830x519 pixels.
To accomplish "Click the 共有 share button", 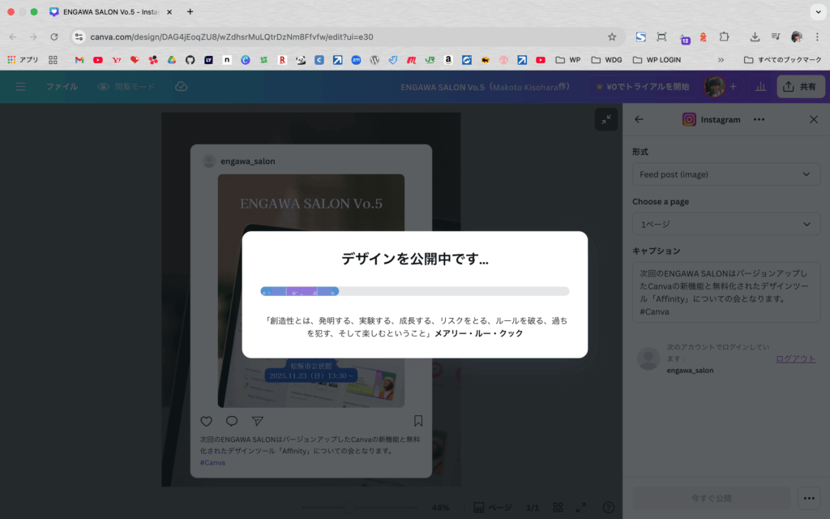I will click(x=800, y=87).
